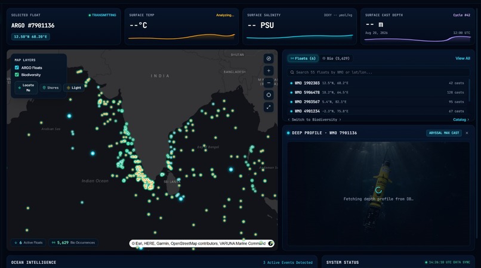Click the Abyssal Max Cast badge
Viewport: 481px width, 268px height.
click(x=444, y=133)
